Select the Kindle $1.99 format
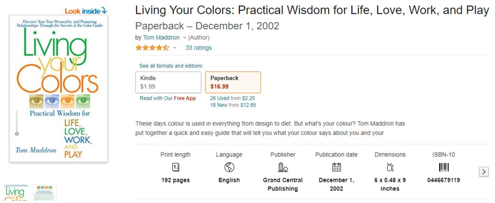This screenshot has height=203, width=495. click(168, 82)
